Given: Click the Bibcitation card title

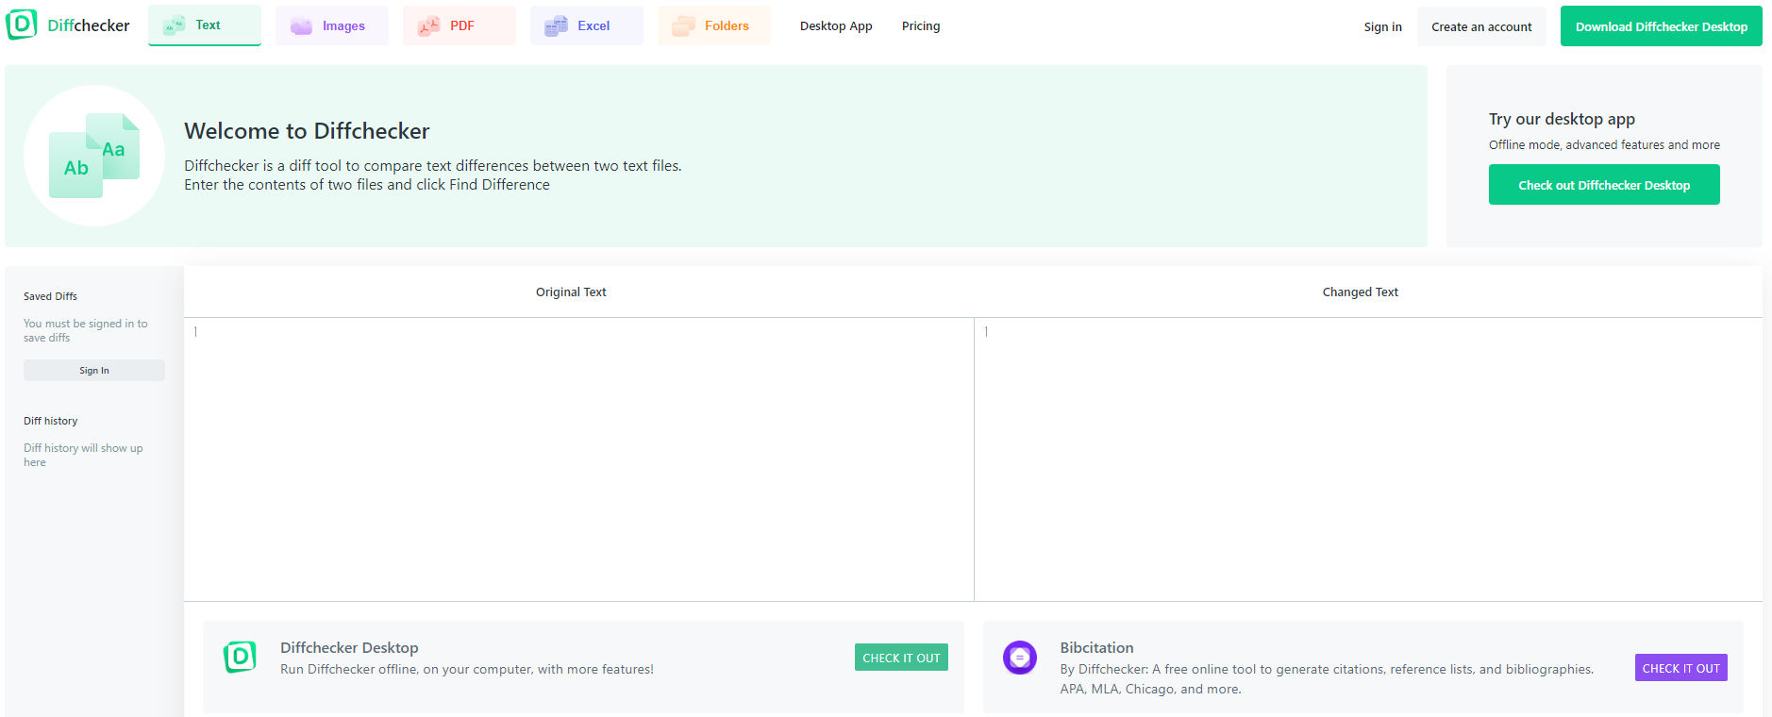Looking at the screenshot, I should [1096, 647].
